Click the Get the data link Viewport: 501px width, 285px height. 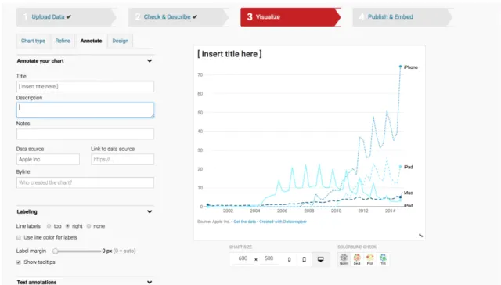click(245, 222)
